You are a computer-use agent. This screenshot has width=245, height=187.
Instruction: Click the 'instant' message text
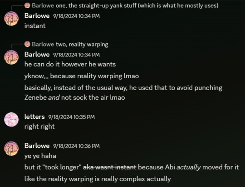(35, 26)
